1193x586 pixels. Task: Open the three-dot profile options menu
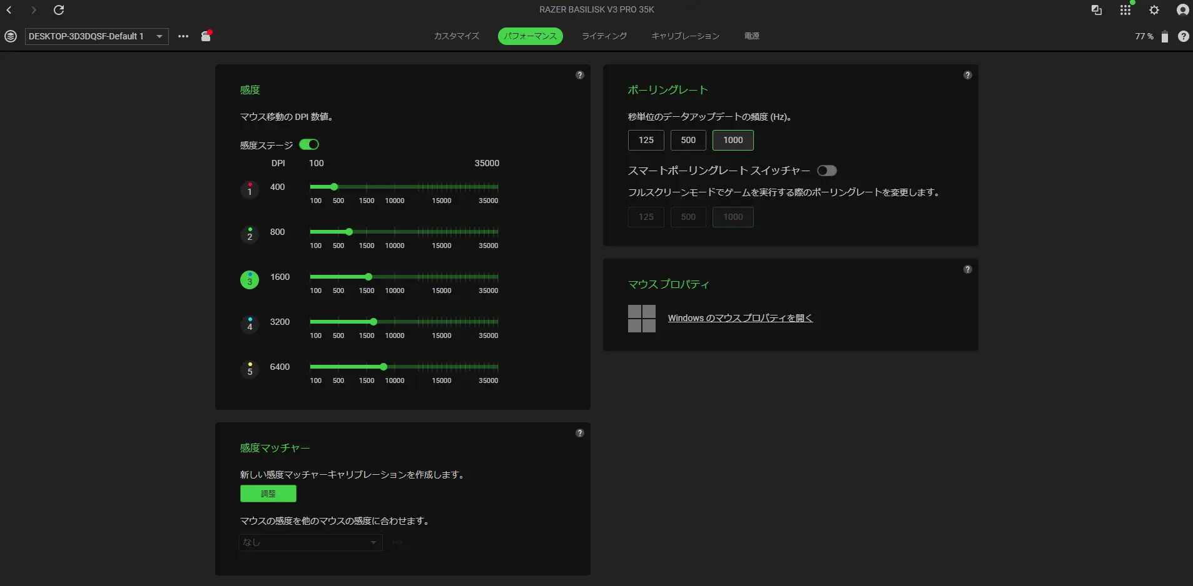183,36
